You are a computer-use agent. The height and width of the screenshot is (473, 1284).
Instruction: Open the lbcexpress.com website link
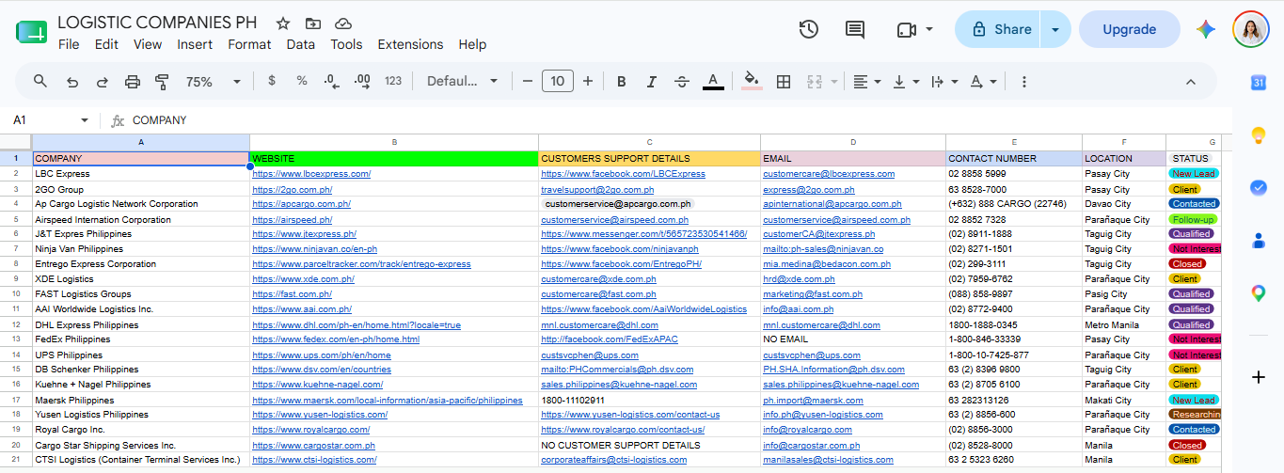click(x=311, y=174)
